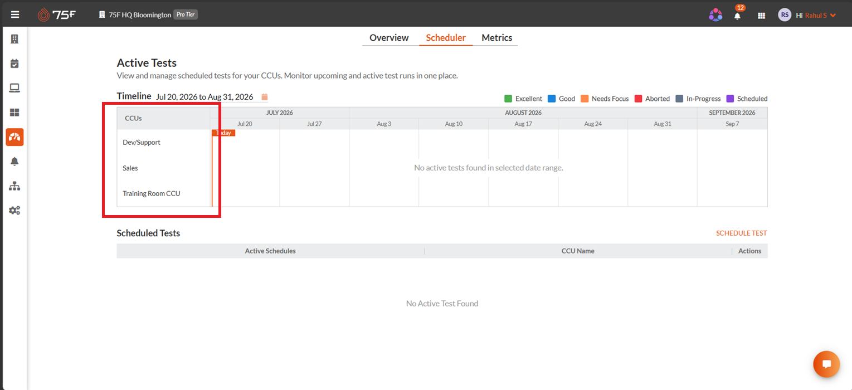This screenshot has width=852, height=390.
Task: Click the RS user avatar
Action: pyautogui.click(x=785, y=15)
